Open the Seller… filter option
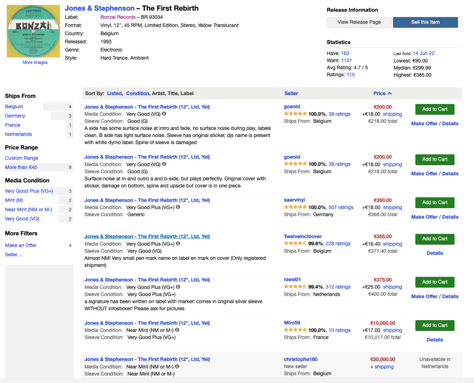 tap(13, 255)
